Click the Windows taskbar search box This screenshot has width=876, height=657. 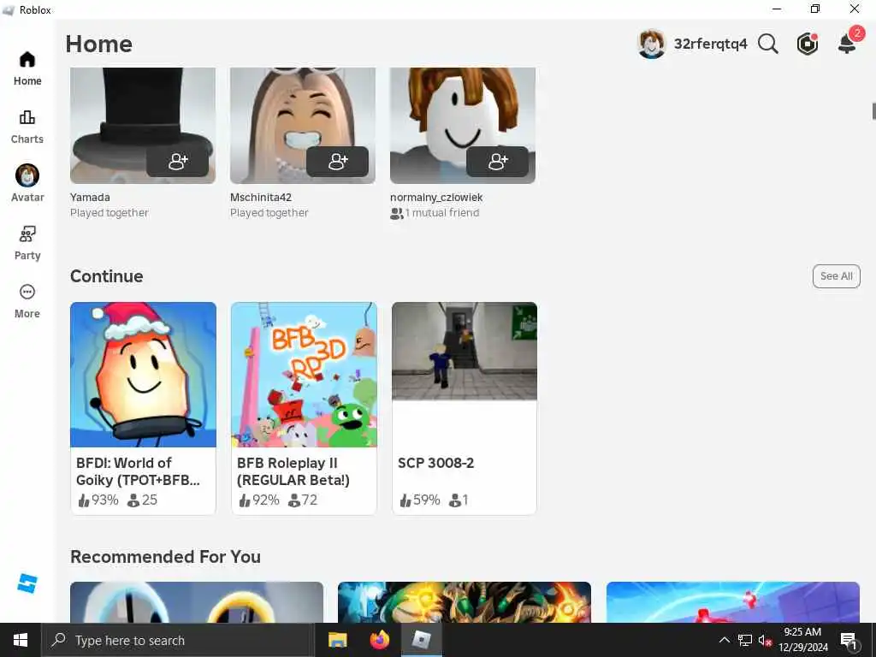pyautogui.click(x=178, y=640)
